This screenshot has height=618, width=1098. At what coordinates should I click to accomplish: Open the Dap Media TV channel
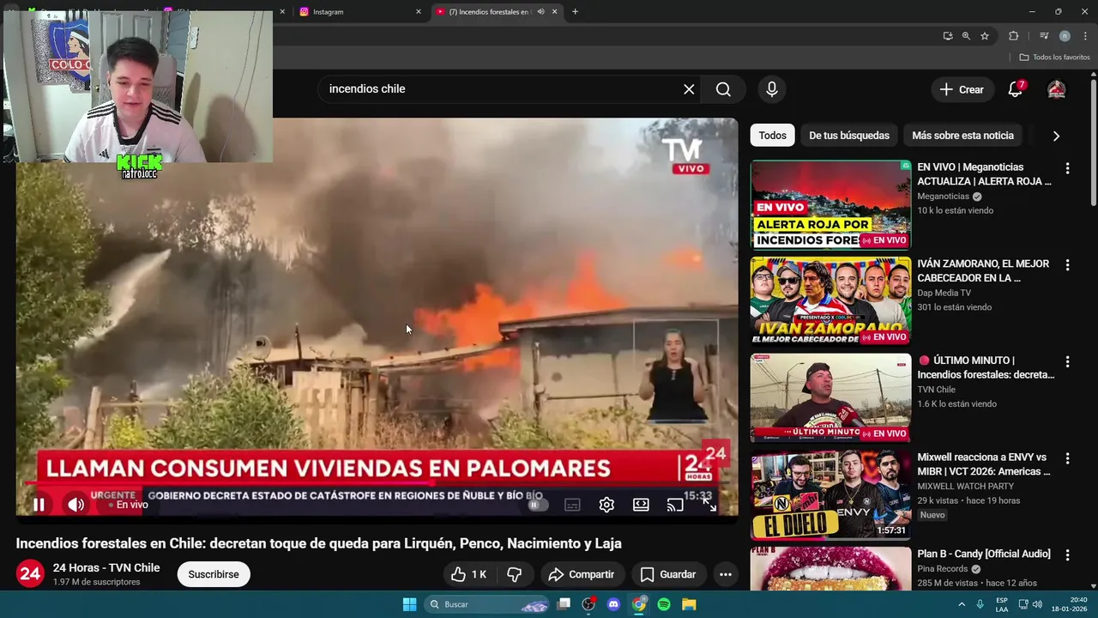[x=944, y=293]
